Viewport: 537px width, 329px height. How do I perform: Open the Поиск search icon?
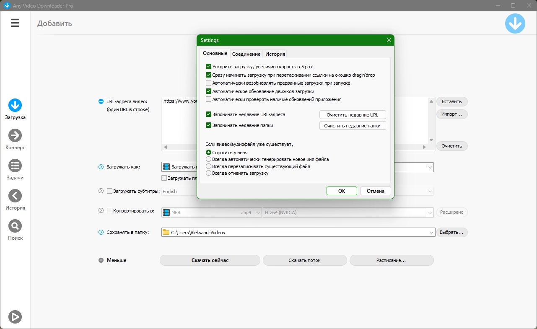pos(15,226)
